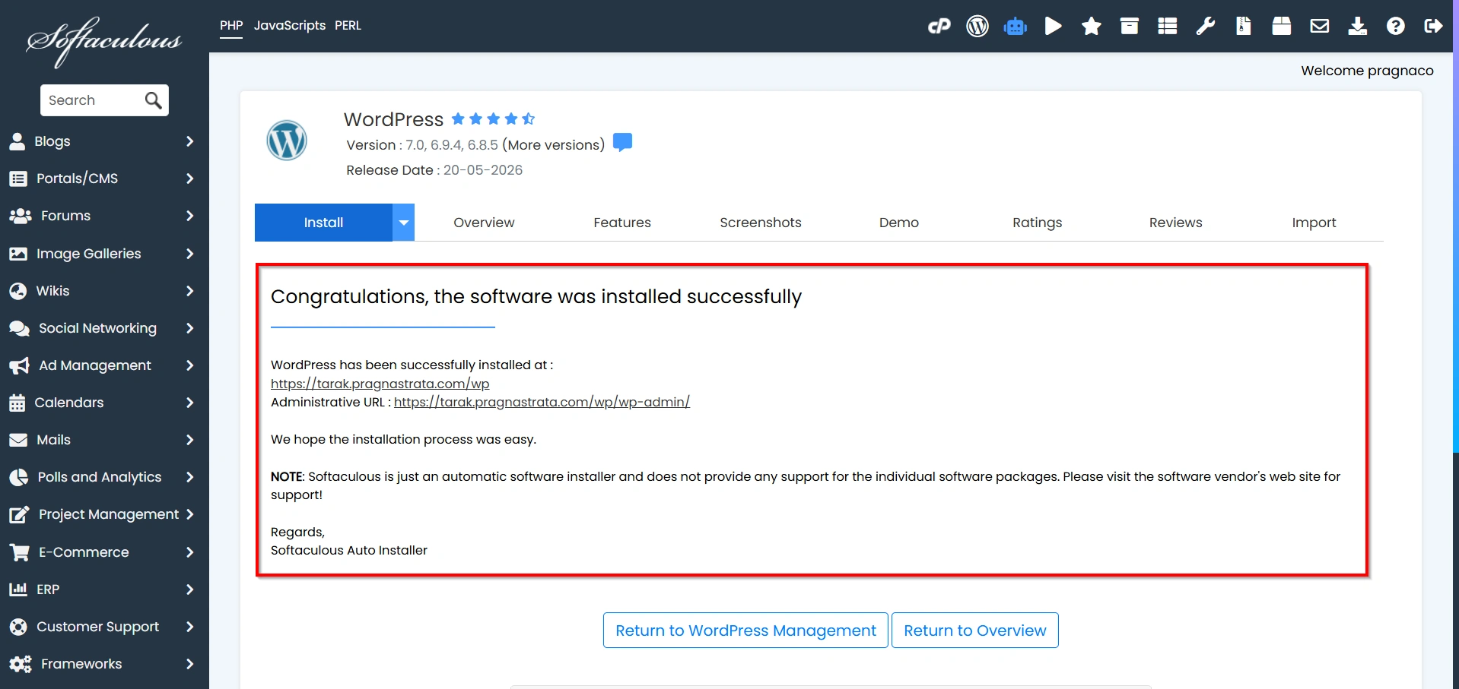The height and width of the screenshot is (689, 1459).
Task: Expand the Project Management chevron
Action: click(x=189, y=514)
